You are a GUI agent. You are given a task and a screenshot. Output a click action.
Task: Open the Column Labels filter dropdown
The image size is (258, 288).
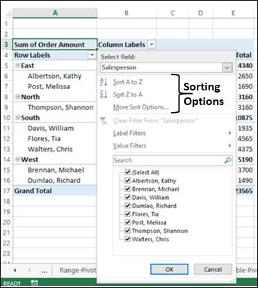(x=152, y=45)
